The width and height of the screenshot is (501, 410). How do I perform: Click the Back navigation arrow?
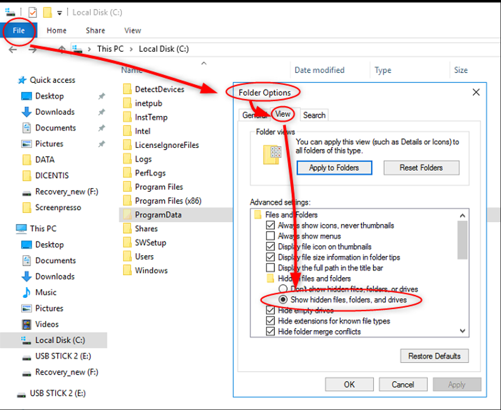tap(13, 49)
